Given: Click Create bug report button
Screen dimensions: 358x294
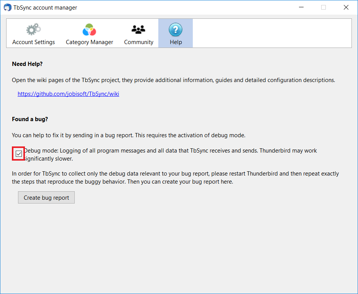Looking at the screenshot, I should click(x=46, y=197).
